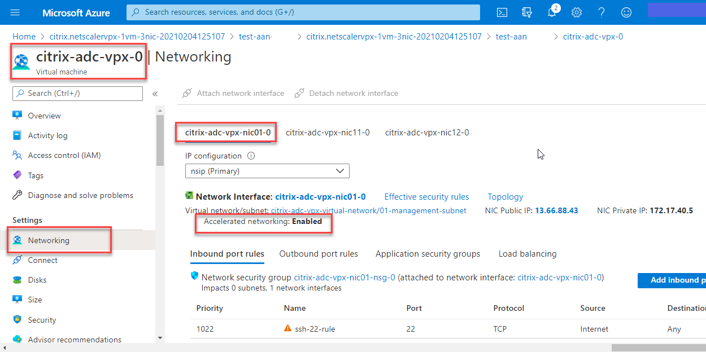Viewport: 706px width, 352px height.
Task: Open Advisor recommendations in sidebar
Action: 75,340
